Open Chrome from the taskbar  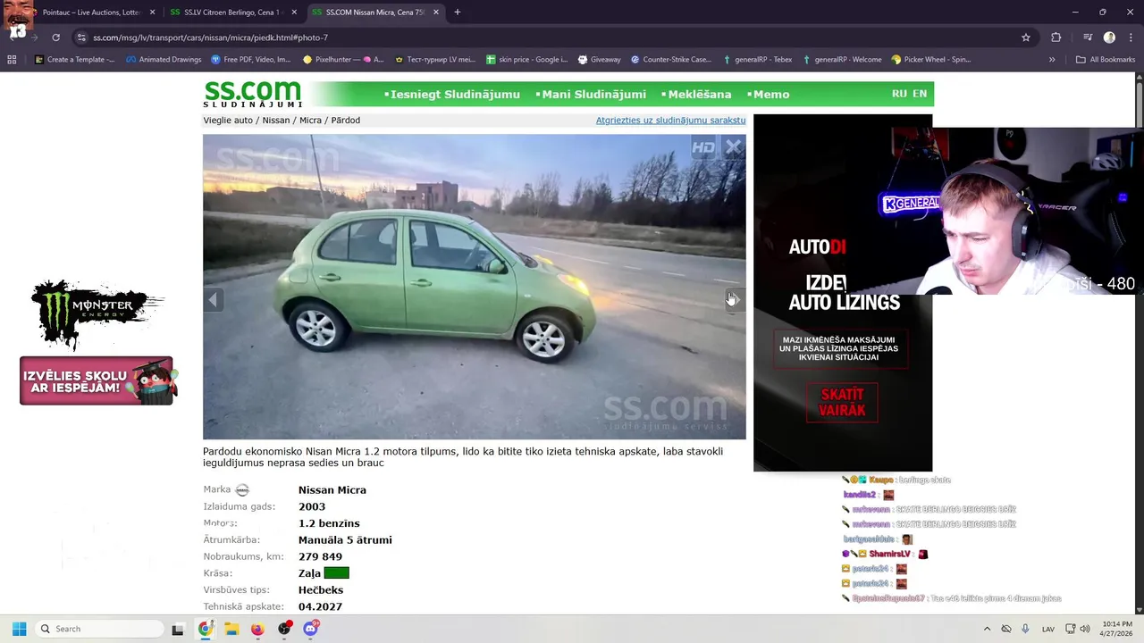[x=206, y=629]
